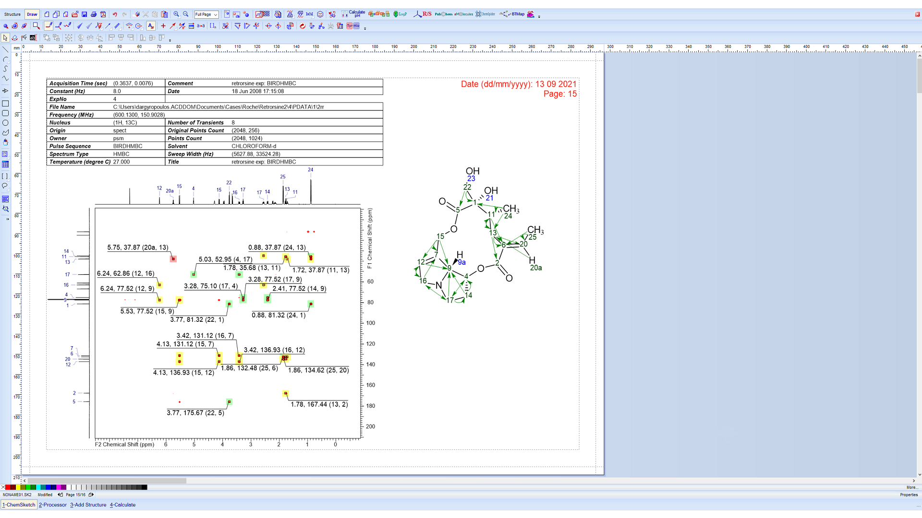Activate the Draw Normal pencil tool

point(48,26)
